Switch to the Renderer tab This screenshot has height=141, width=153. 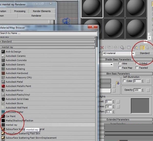coord(36,16)
